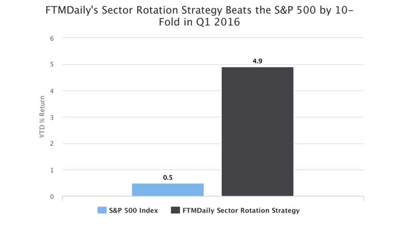Select the blue S&P 500 Index bar
The width and height of the screenshot is (401, 226).
coord(168,190)
